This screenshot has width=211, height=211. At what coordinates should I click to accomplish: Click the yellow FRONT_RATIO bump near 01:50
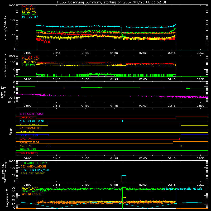click(124, 199)
